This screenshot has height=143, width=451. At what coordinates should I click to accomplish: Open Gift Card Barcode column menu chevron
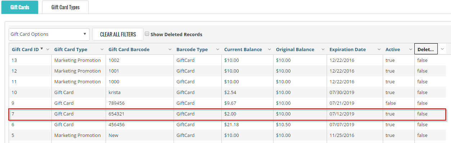(x=170, y=49)
